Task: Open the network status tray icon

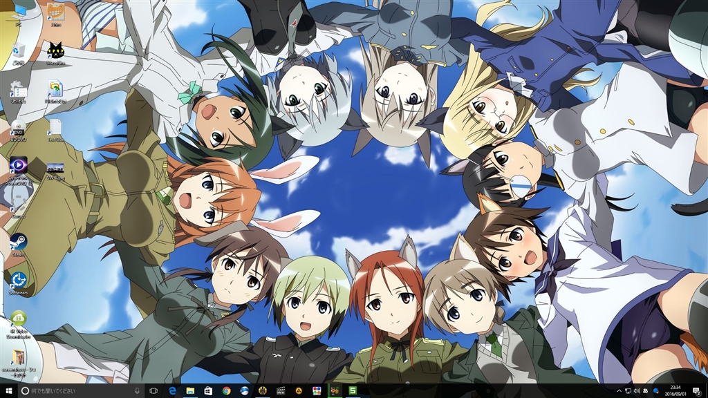Action: (x=628, y=391)
